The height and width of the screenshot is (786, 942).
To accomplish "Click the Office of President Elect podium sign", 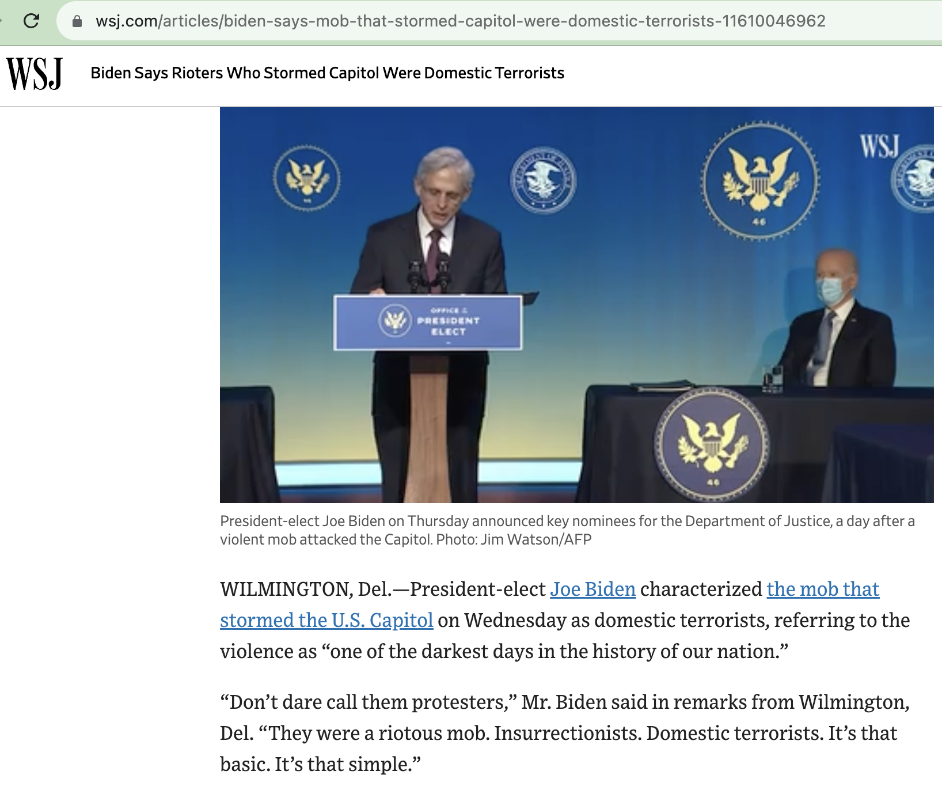I will [428, 322].
